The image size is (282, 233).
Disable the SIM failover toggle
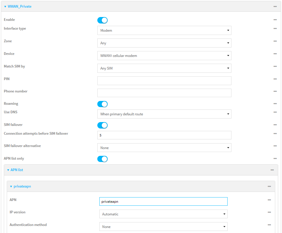pos(102,125)
